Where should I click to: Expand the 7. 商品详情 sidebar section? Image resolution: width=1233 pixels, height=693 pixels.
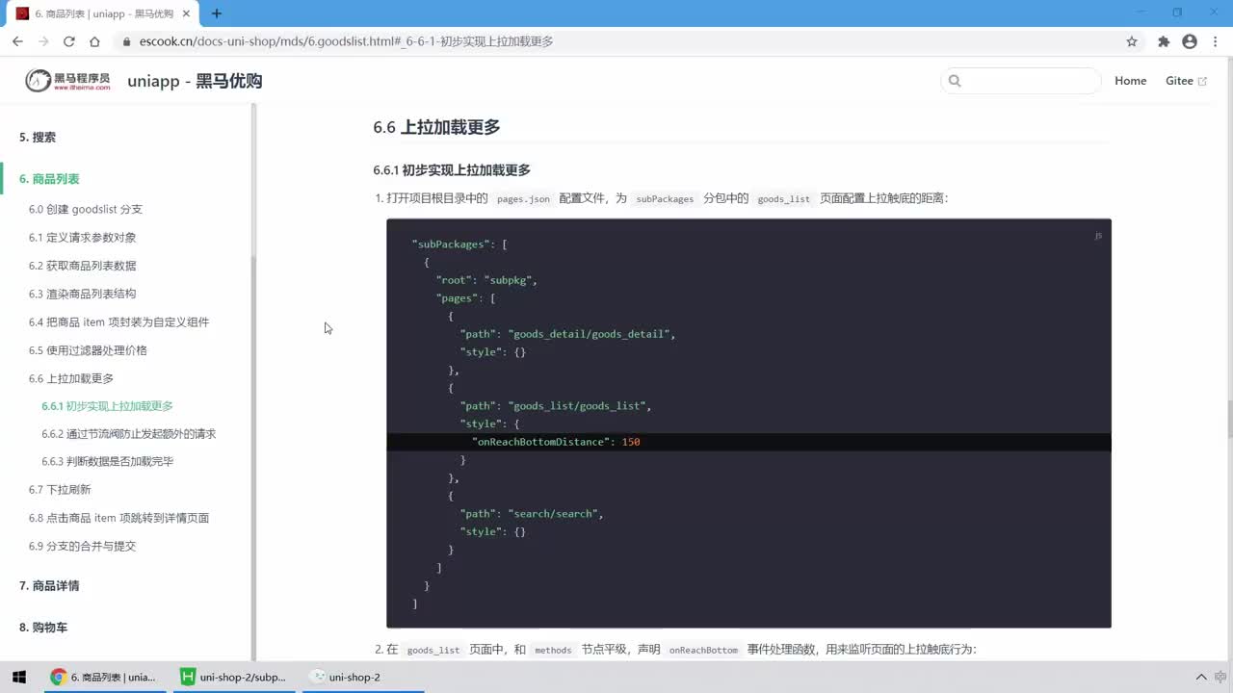(49, 586)
